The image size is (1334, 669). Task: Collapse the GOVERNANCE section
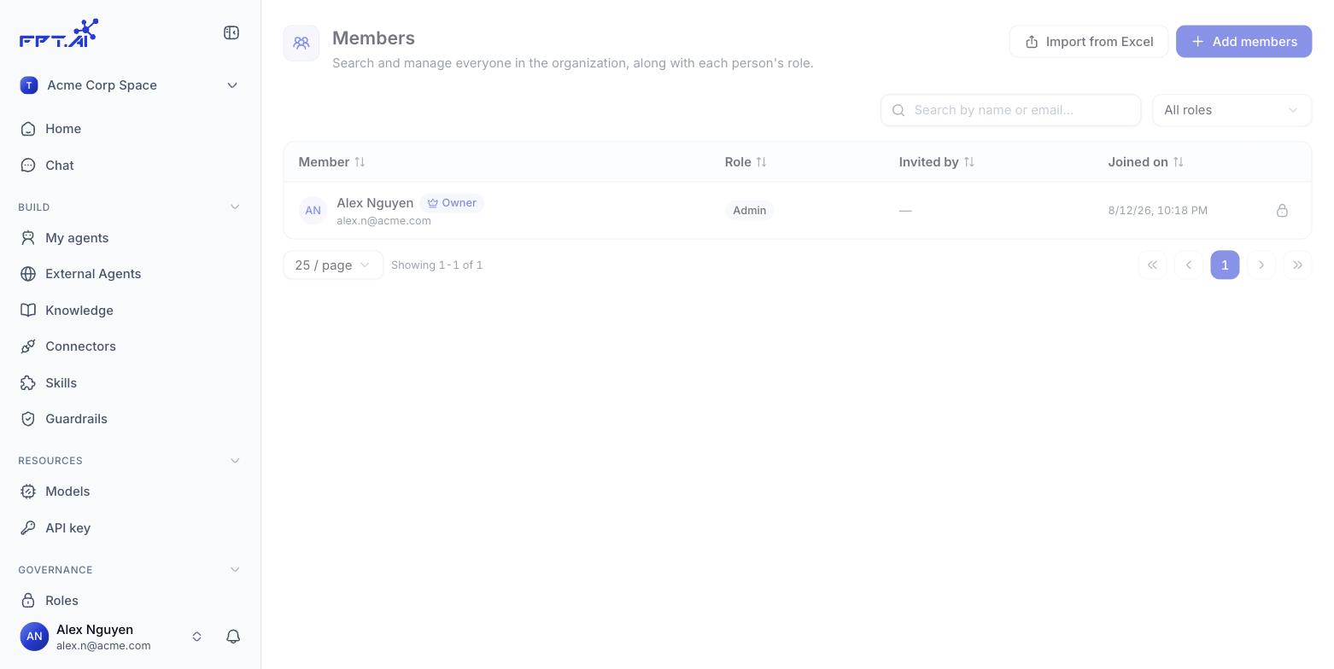click(235, 570)
